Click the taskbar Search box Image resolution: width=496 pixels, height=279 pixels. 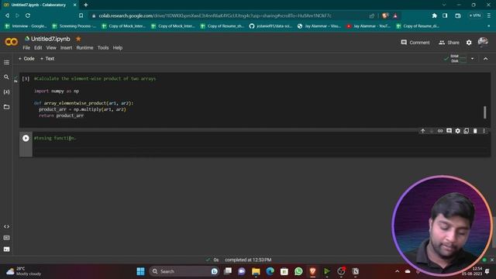pos(184,271)
